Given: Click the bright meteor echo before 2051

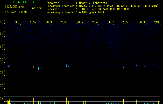Looking at the screenshot, I should (9, 66).
